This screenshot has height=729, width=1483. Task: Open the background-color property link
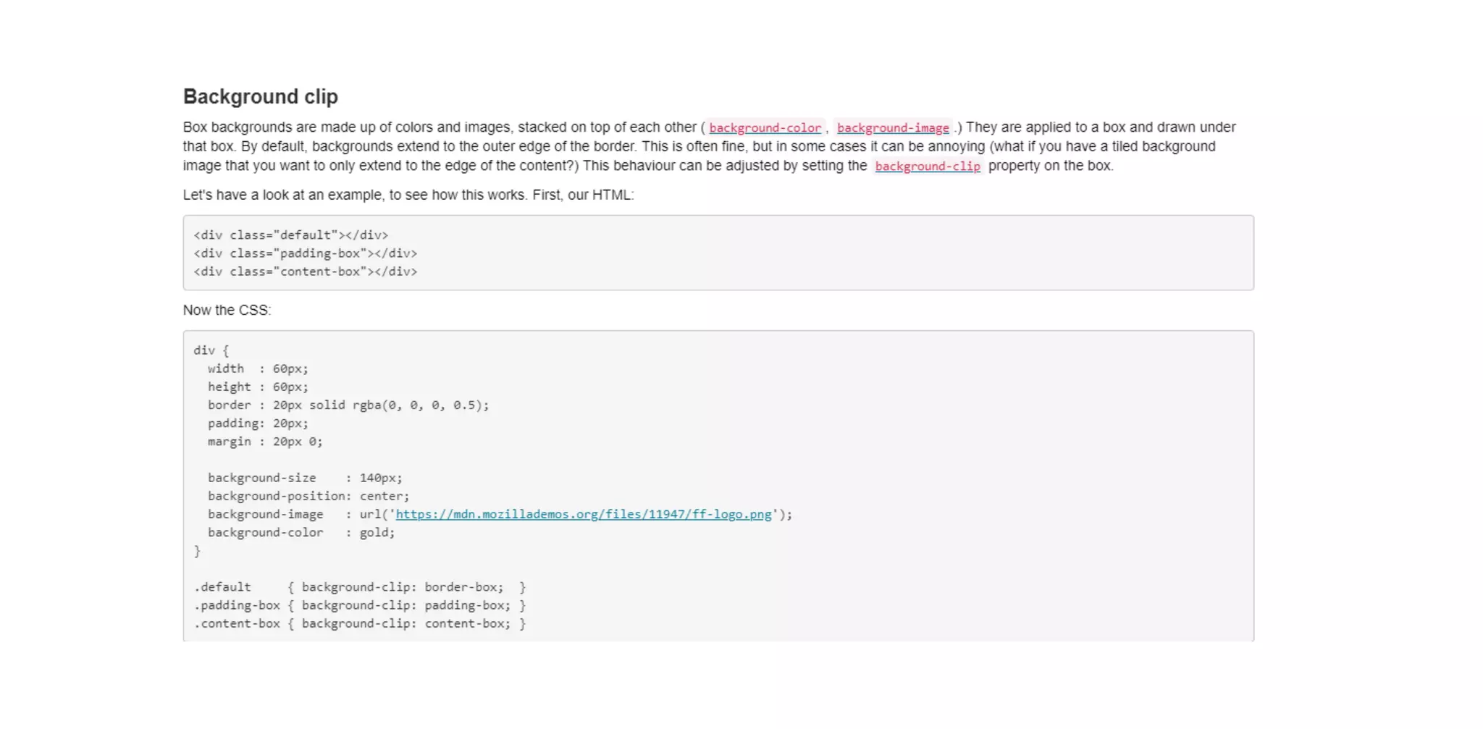[765, 128]
